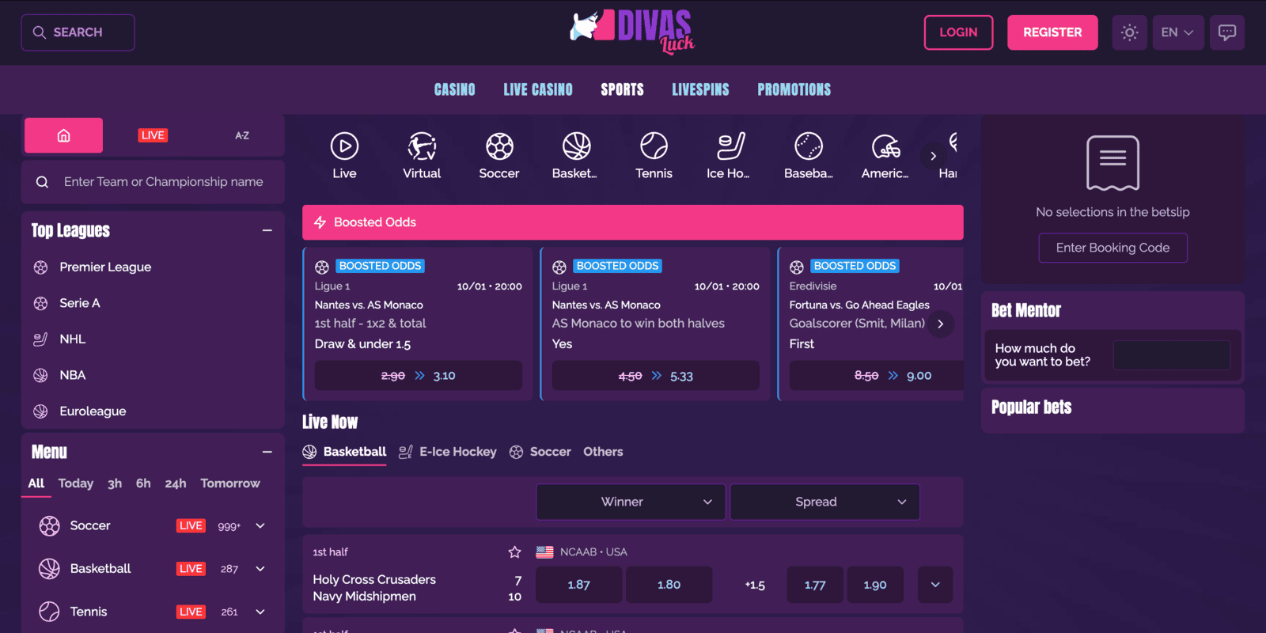Switch to LIVE events view
Screen dimensions: 1266x633
153,135
